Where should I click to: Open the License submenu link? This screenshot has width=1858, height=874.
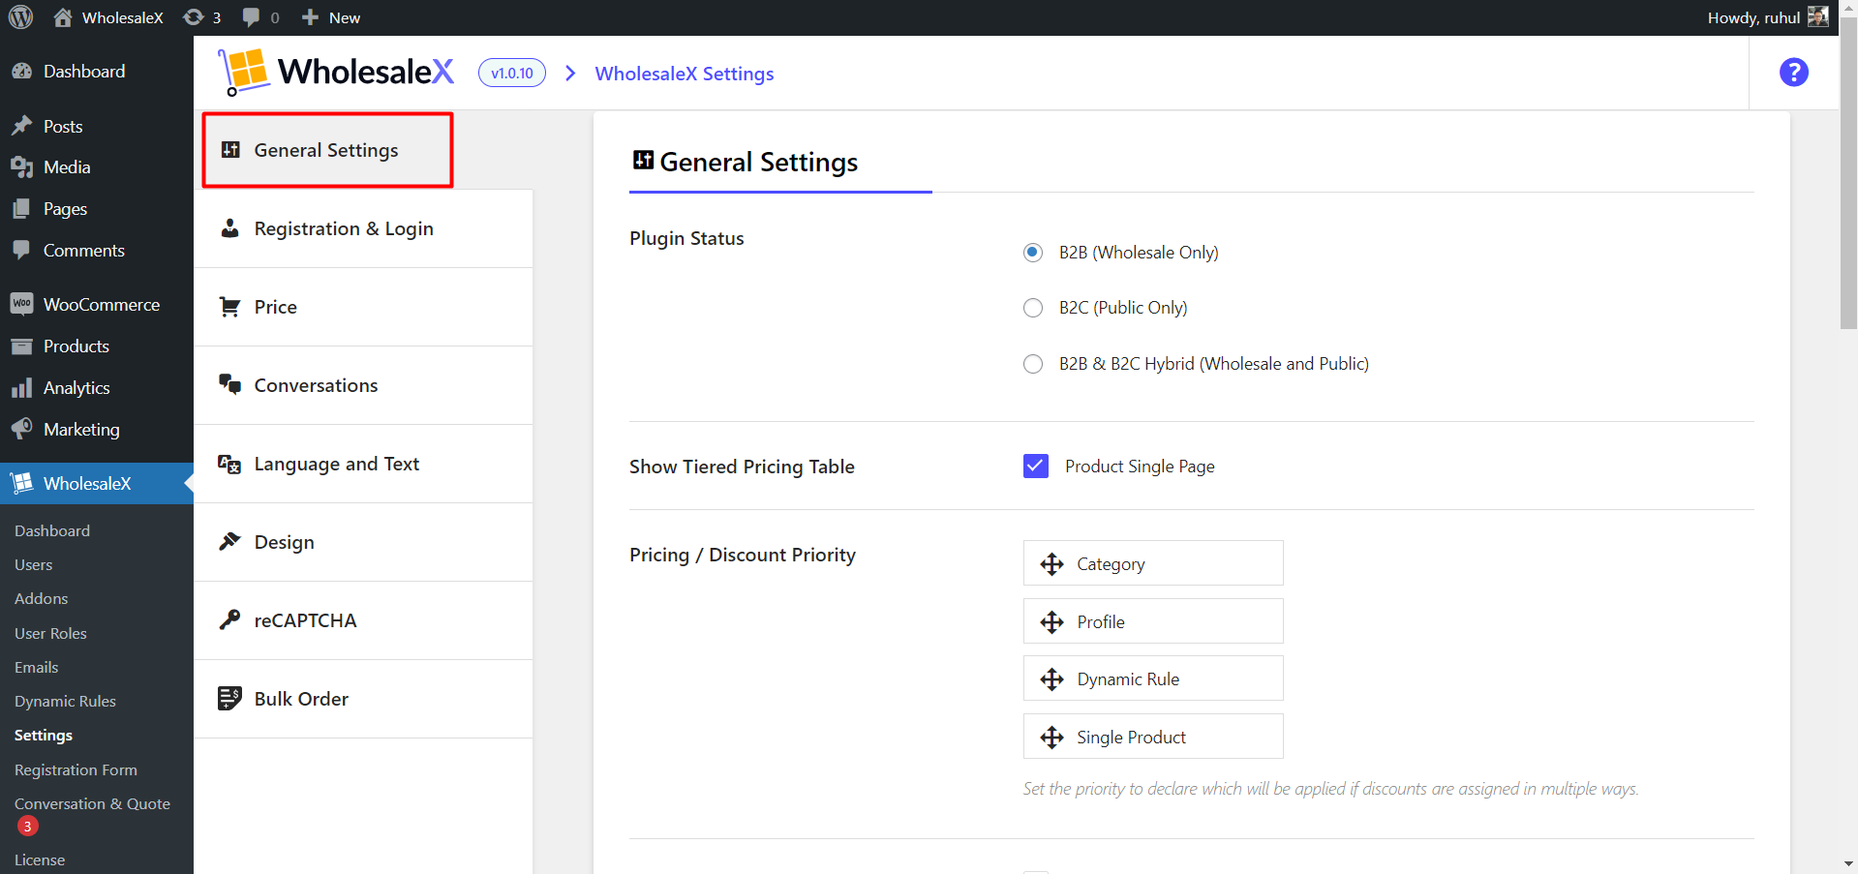point(40,860)
